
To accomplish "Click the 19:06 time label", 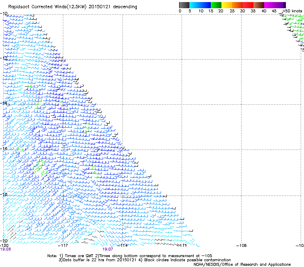I will click(x=5, y=249).
